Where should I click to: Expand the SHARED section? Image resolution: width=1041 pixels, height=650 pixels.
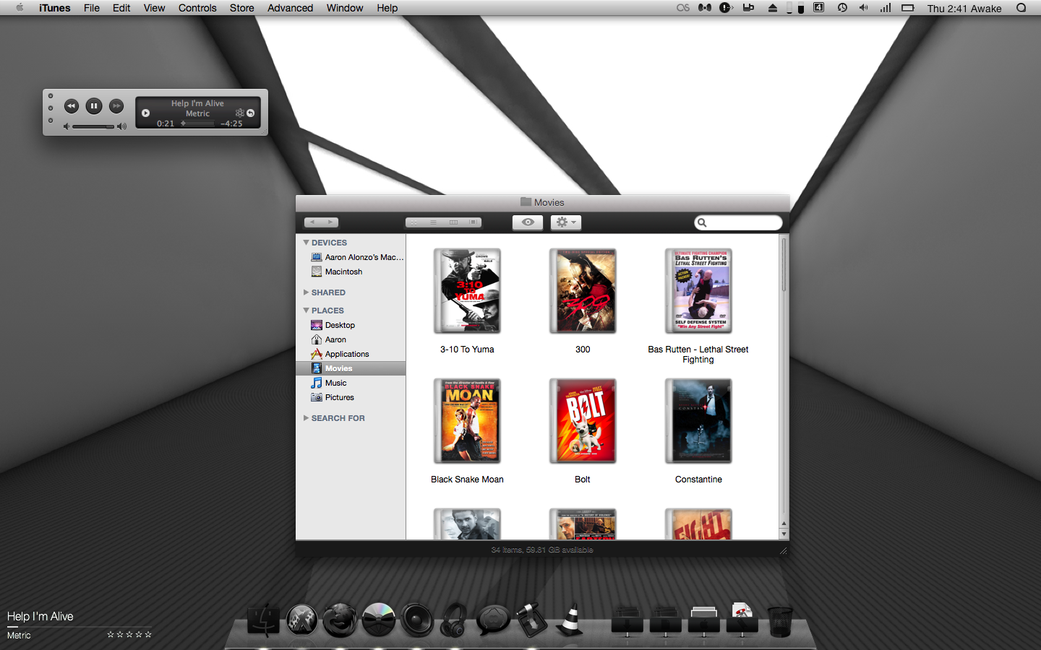tap(307, 292)
